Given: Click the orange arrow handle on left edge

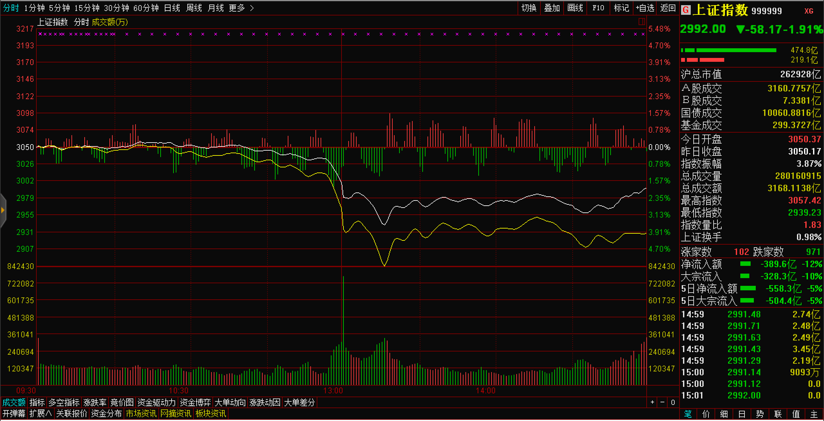Looking at the screenshot, I should [3, 210].
